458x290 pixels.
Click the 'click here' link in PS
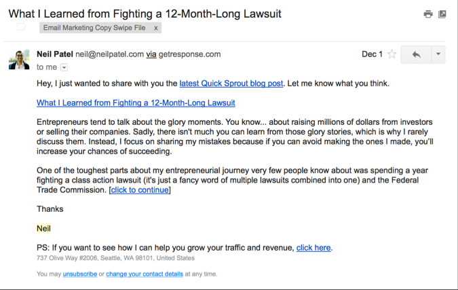coord(313,248)
